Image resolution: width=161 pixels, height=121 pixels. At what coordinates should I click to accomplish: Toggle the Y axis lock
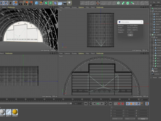[6, 3]
